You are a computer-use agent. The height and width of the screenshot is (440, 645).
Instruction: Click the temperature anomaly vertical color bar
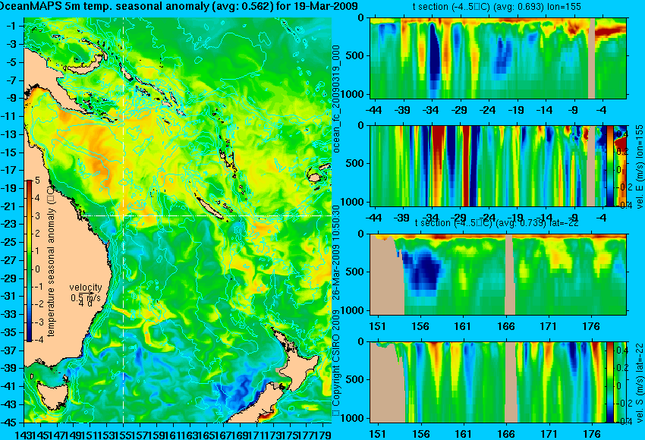click(29, 261)
